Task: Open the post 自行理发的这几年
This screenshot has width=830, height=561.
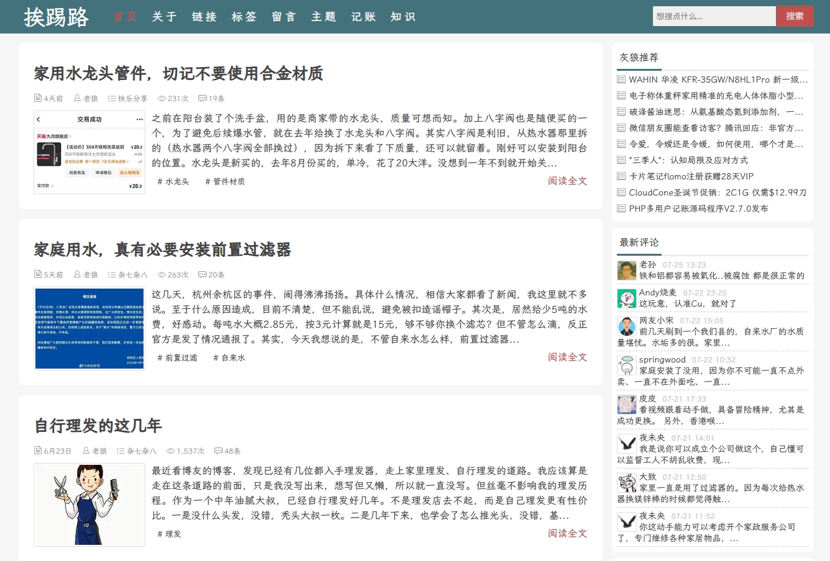Action: pos(98,426)
